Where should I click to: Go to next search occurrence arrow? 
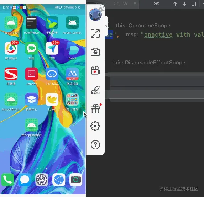tap(184, 4)
